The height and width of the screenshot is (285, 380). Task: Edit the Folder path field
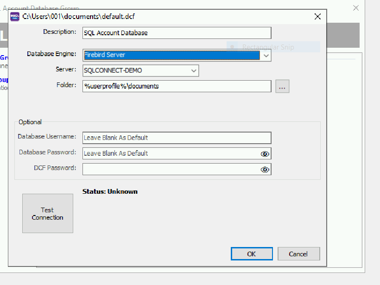[x=176, y=86]
